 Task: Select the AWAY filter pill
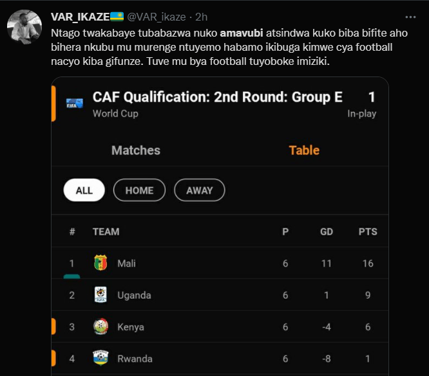[x=199, y=190]
